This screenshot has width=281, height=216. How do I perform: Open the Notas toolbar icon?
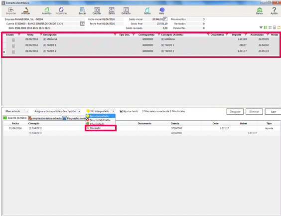147,11
